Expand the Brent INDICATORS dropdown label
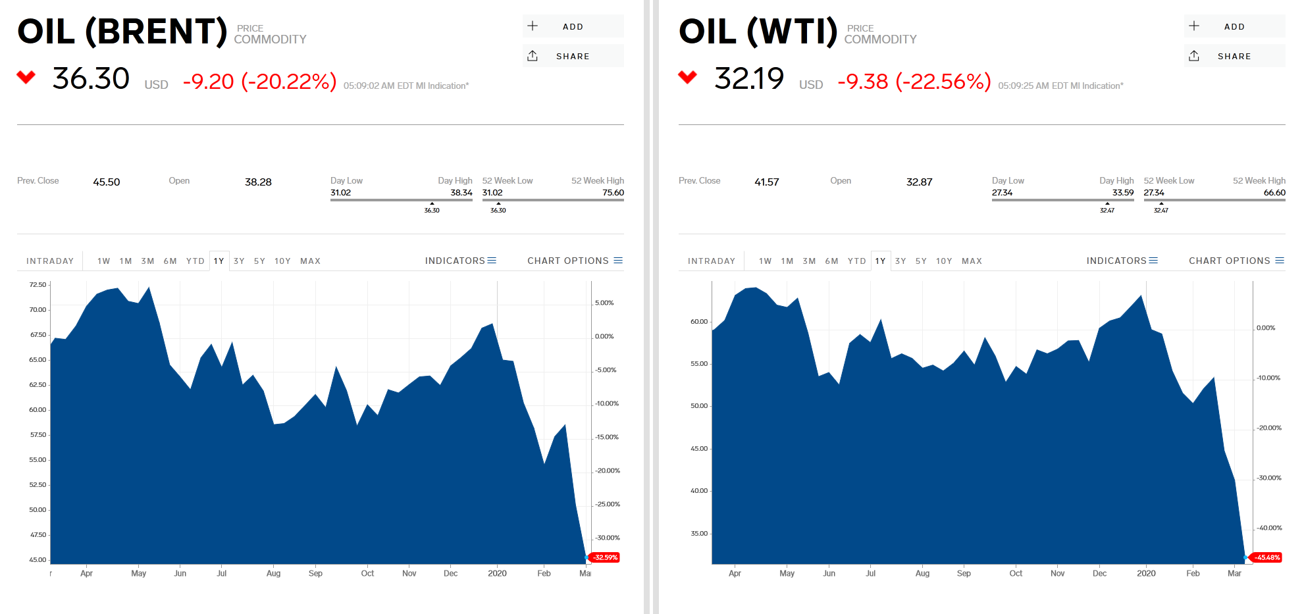The image size is (1304, 614). click(455, 261)
